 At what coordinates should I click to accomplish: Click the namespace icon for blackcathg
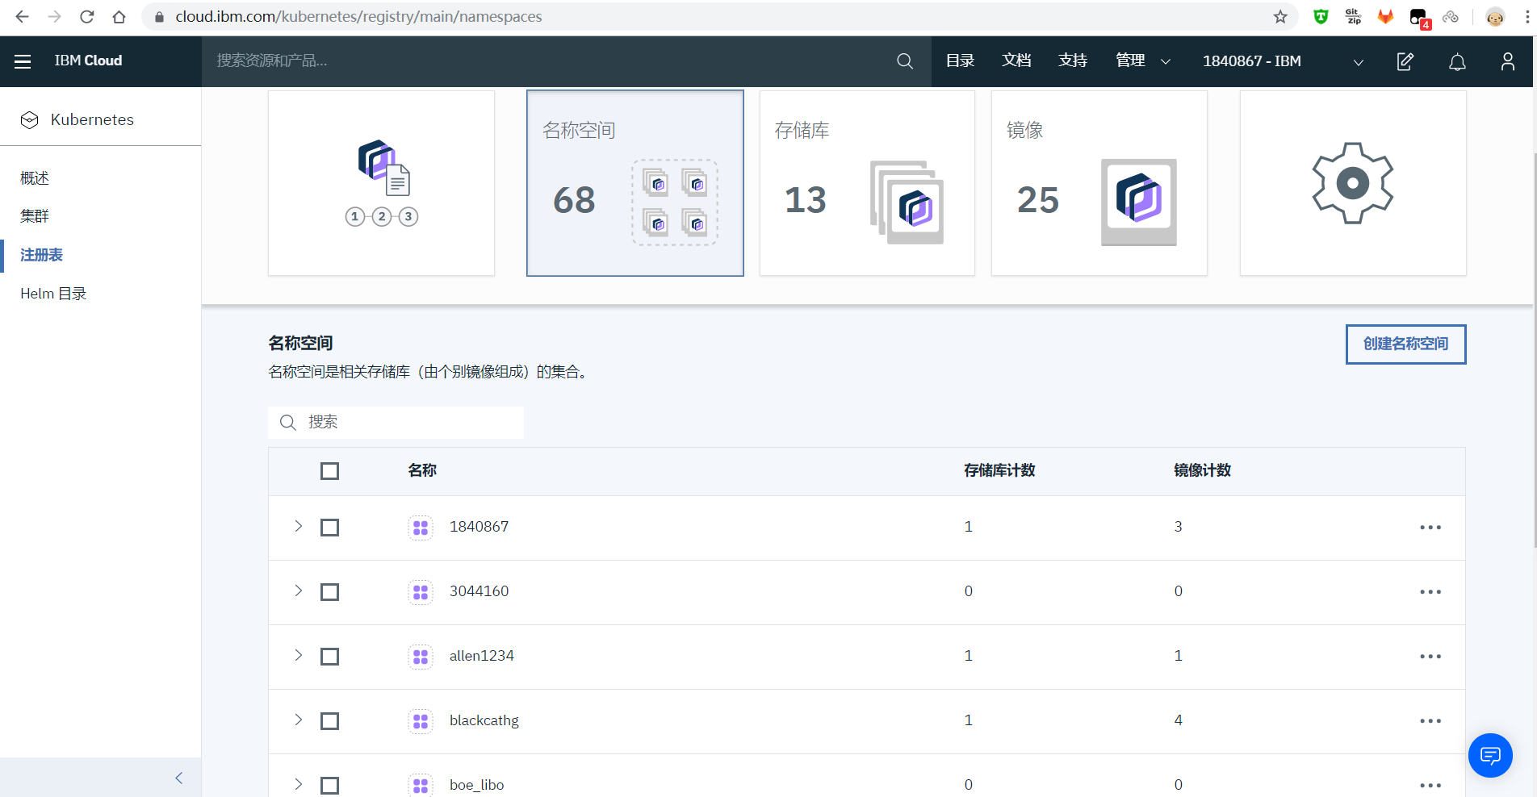pyautogui.click(x=421, y=721)
